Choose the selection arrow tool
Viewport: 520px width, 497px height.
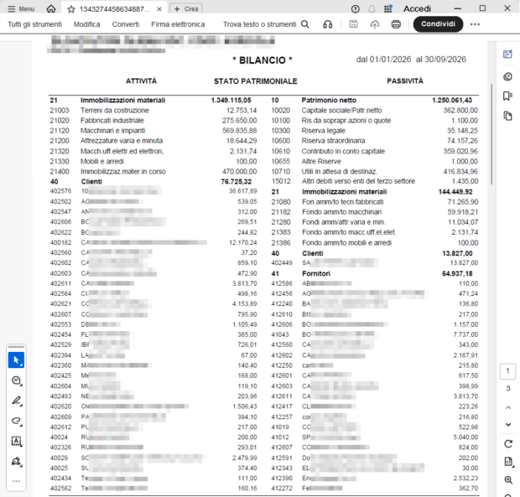click(x=16, y=360)
